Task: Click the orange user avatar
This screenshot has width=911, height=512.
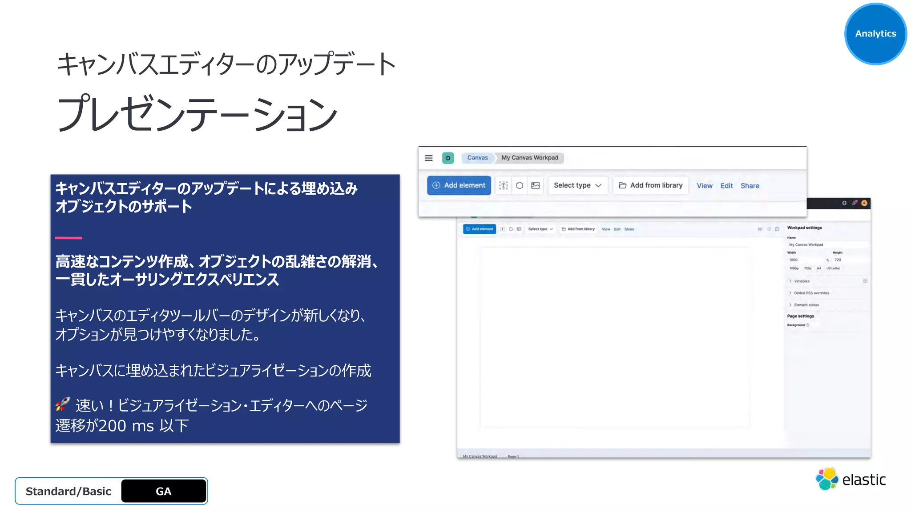Action: [x=864, y=203]
